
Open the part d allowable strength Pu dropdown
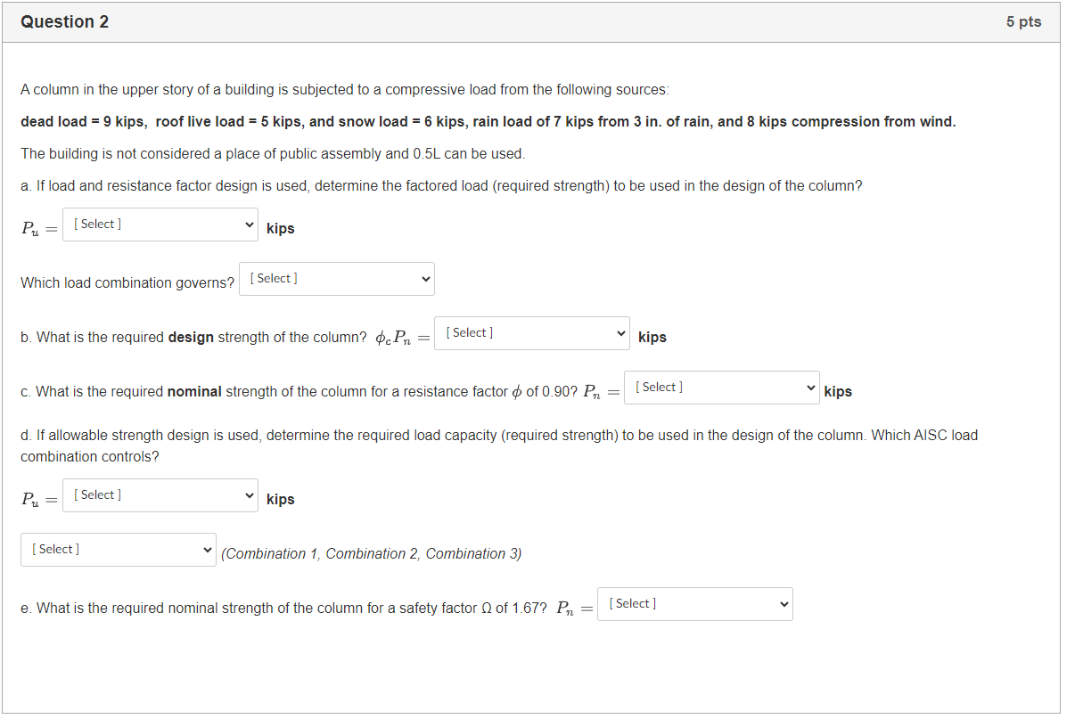click(x=160, y=495)
